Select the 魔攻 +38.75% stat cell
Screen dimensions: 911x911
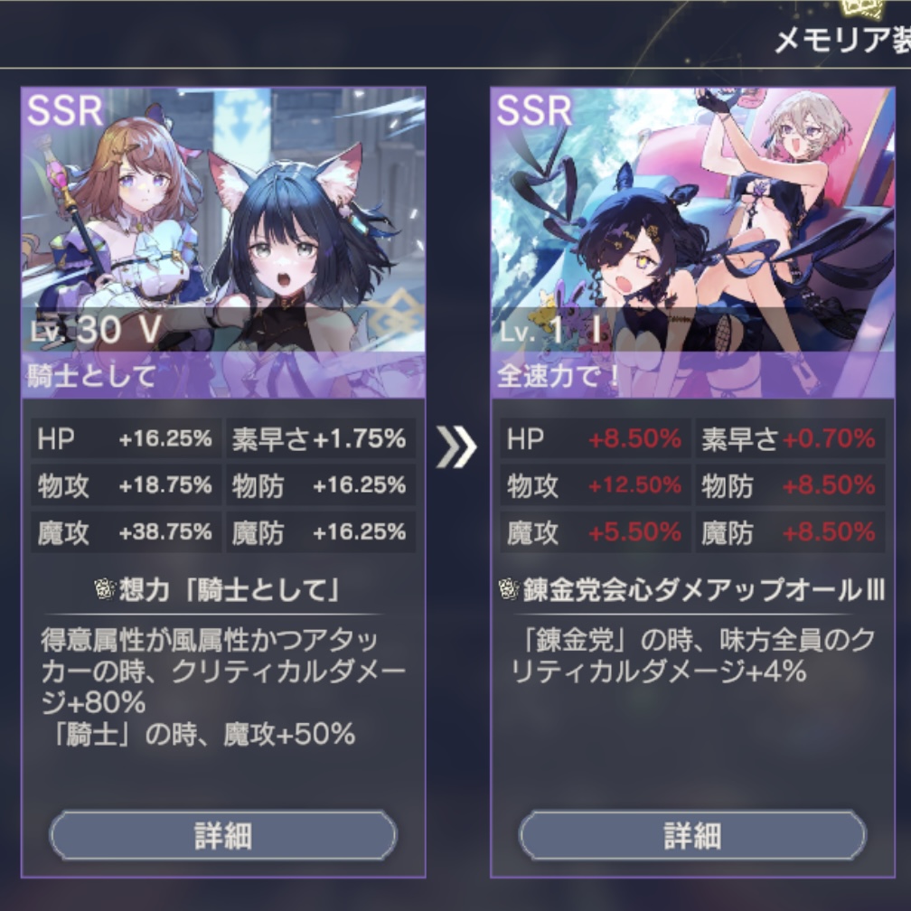[126, 531]
